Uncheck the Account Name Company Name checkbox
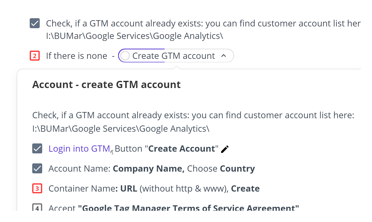 tap(37, 169)
